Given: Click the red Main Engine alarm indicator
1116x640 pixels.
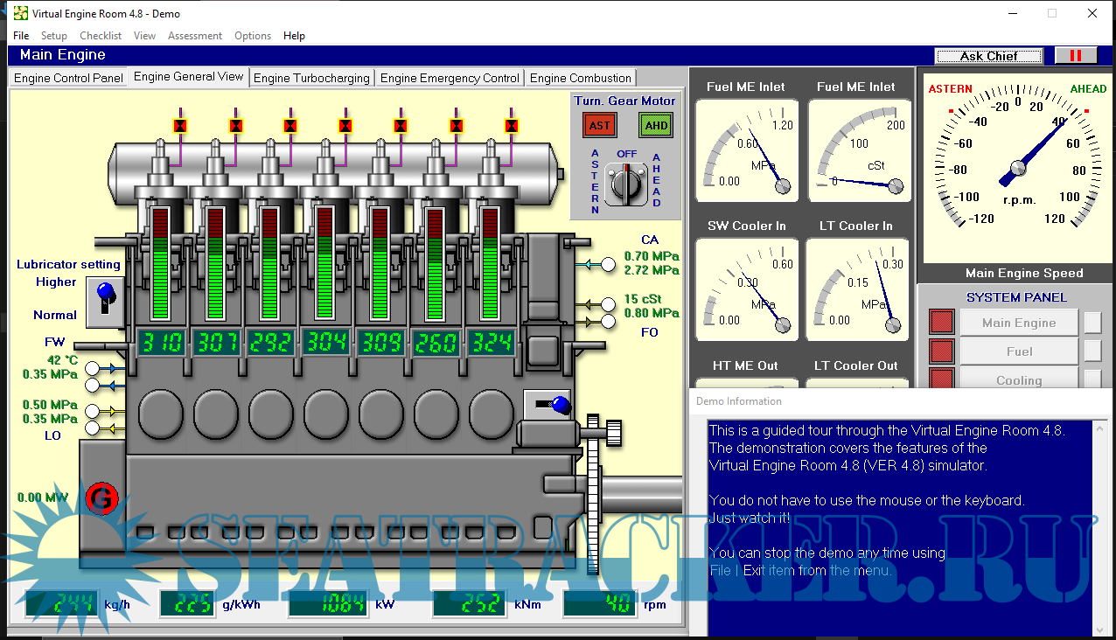Looking at the screenshot, I should (x=941, y=322).
